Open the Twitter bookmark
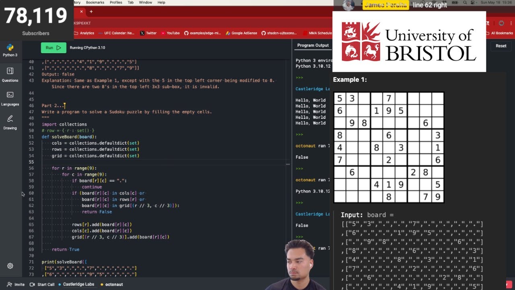Screen dimensions: 515x290 pos(148,33)
